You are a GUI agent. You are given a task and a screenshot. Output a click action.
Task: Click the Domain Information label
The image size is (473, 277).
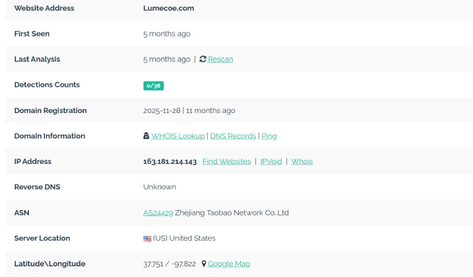[x=50, y=136]
